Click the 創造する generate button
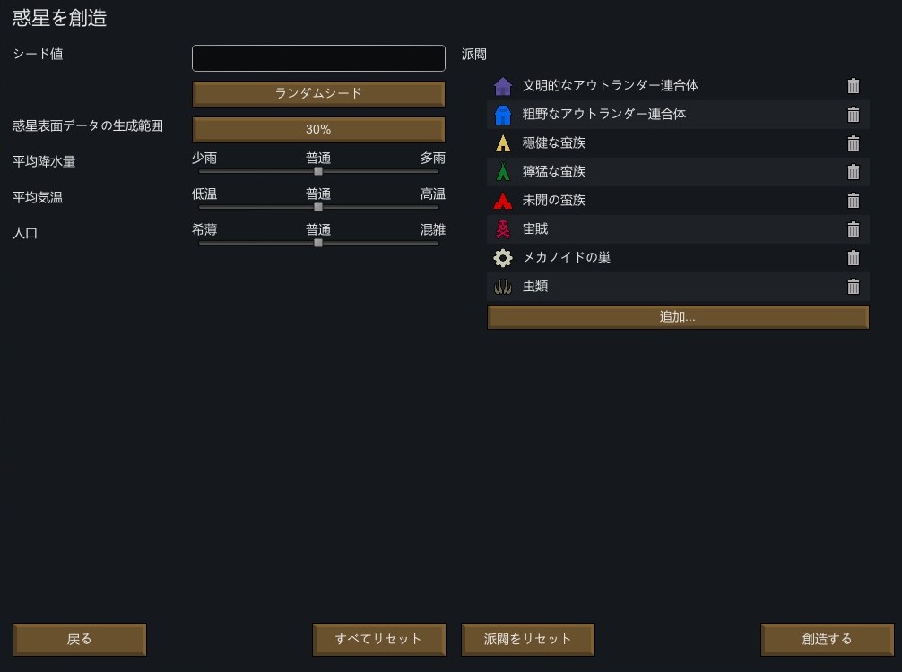The image size is (902, 672). point(827,639)
